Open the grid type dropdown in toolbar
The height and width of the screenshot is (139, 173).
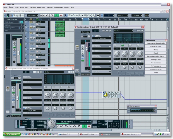[x=109, y=16]
